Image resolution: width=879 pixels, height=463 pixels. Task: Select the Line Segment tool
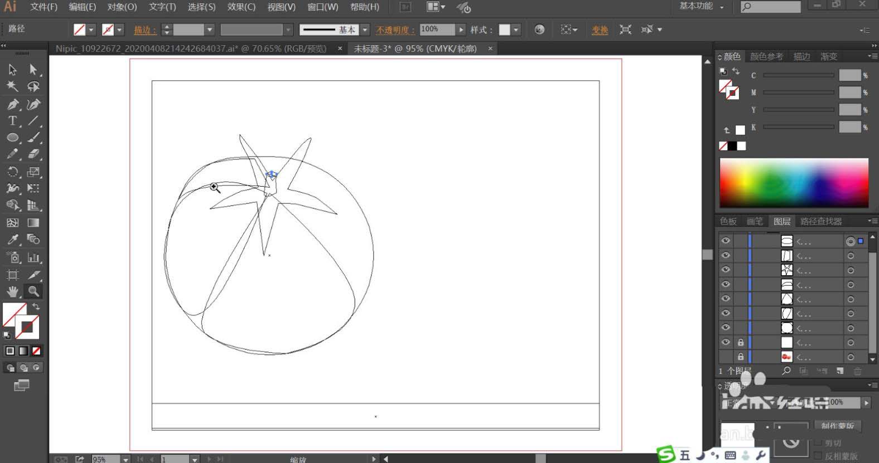coord(33,121)
